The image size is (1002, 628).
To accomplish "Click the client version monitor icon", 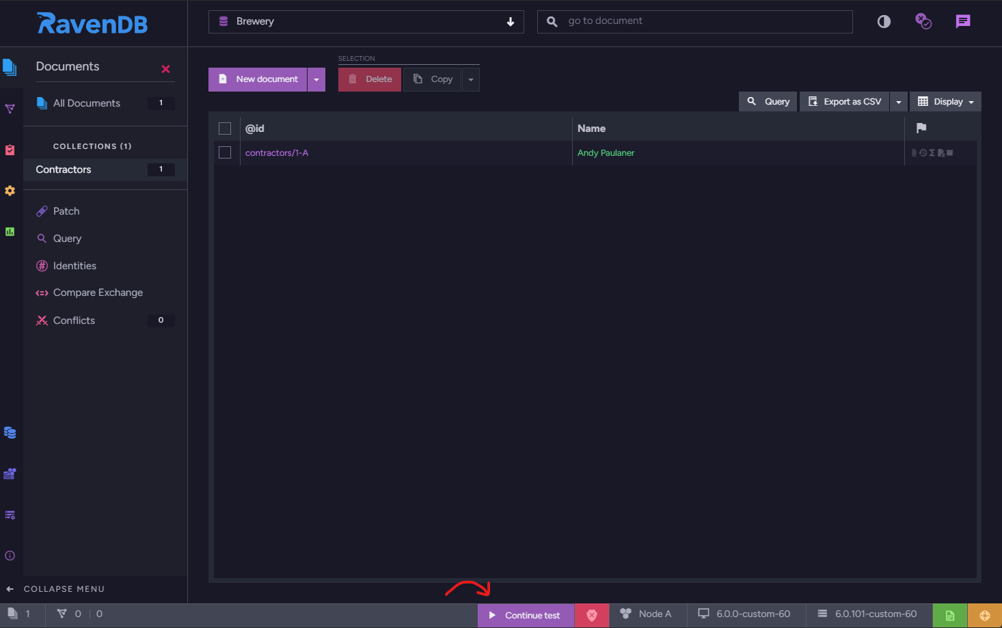I will [x=703, y=614].
